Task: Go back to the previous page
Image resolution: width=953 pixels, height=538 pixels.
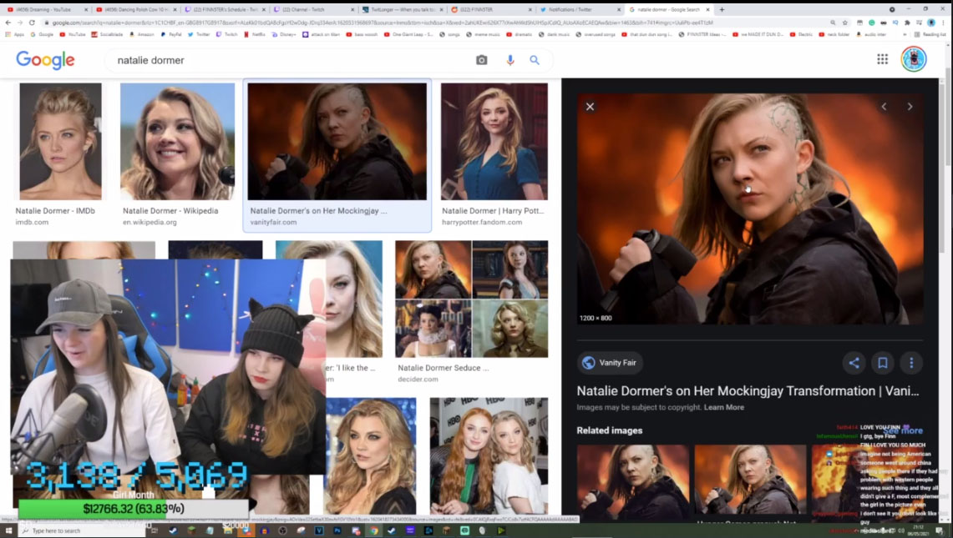Action: pyautogui.click(x=8, y=23)
